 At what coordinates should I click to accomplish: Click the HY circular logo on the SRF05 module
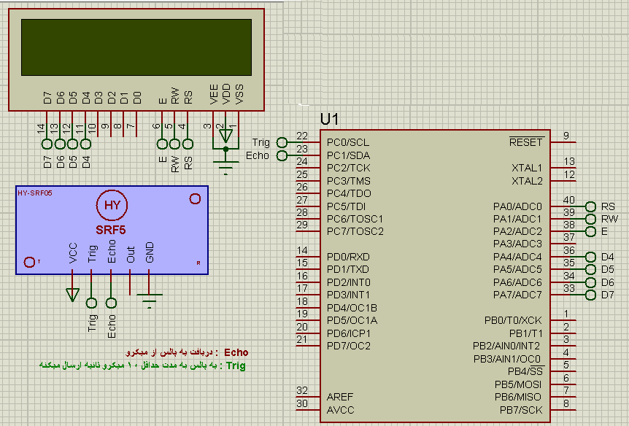pyautogui.click(x=112, y=206)
